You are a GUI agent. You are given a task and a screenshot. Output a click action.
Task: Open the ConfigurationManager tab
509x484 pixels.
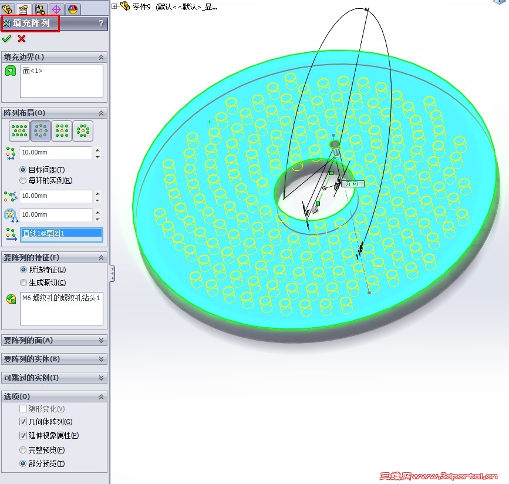(x=40, y=9)
